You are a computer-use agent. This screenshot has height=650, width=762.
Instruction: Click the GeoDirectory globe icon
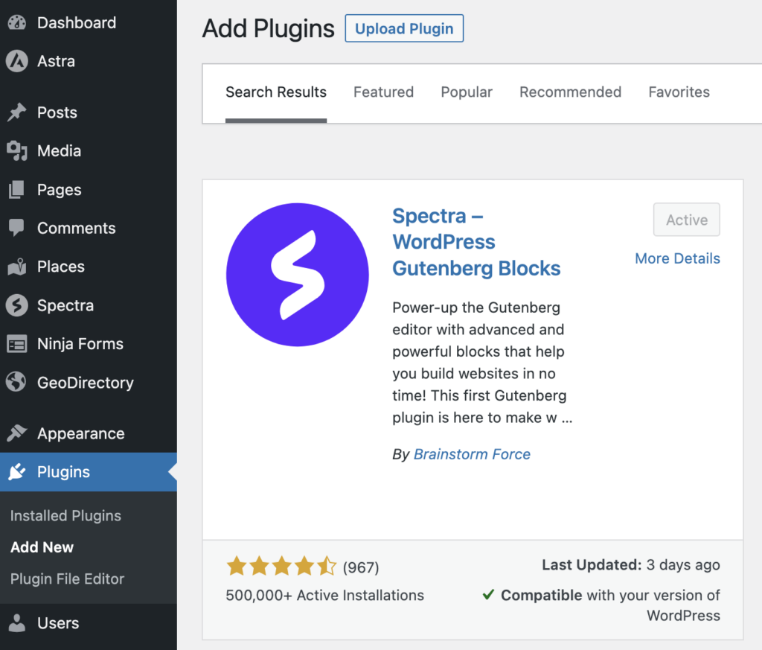[x=16, y=383]
